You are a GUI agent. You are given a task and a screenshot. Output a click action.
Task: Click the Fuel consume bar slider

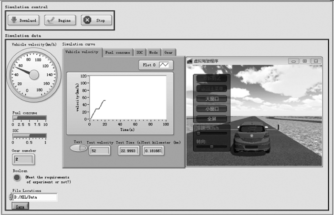(x=30, y=117)
